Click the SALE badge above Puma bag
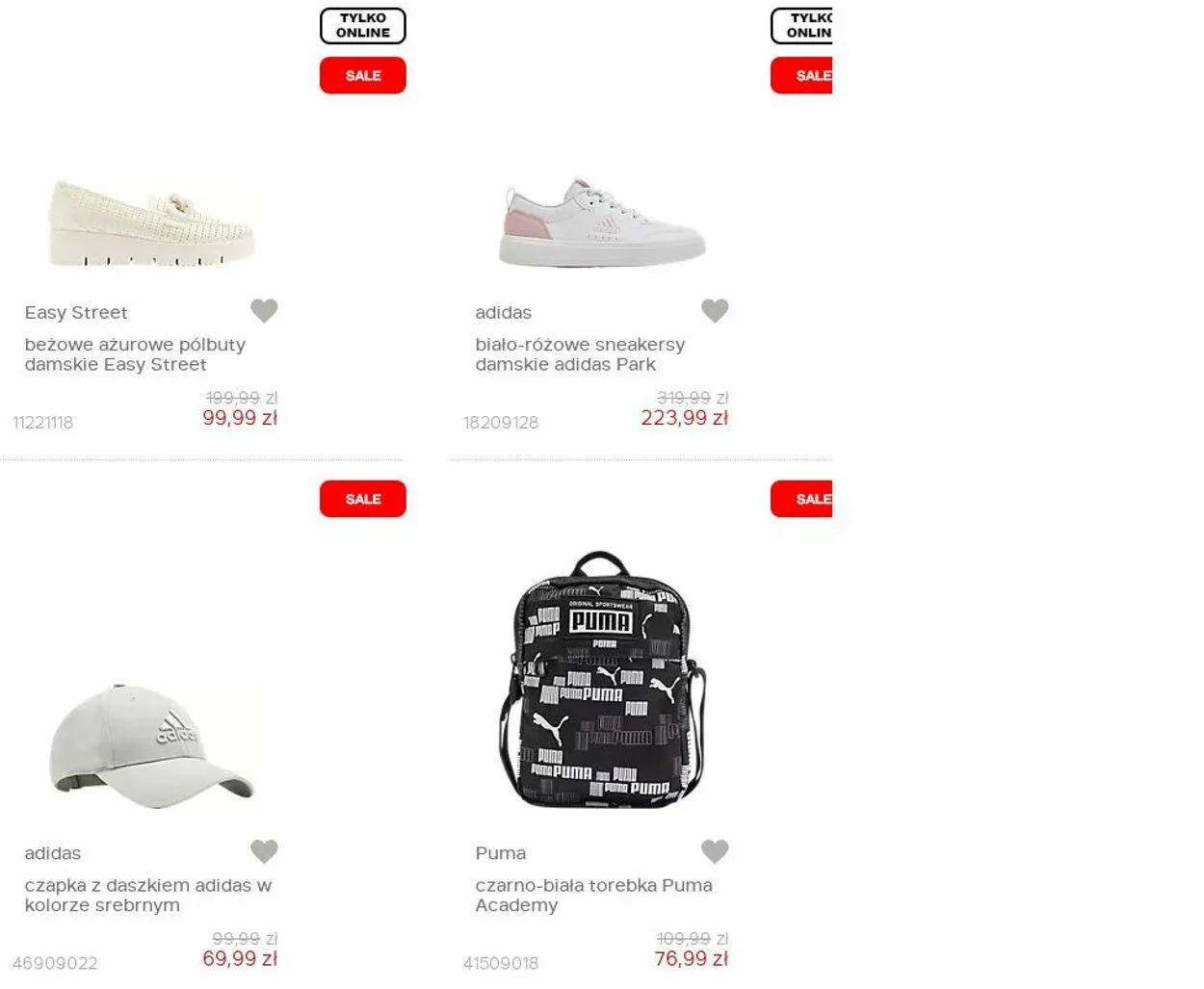 (801, 499)
